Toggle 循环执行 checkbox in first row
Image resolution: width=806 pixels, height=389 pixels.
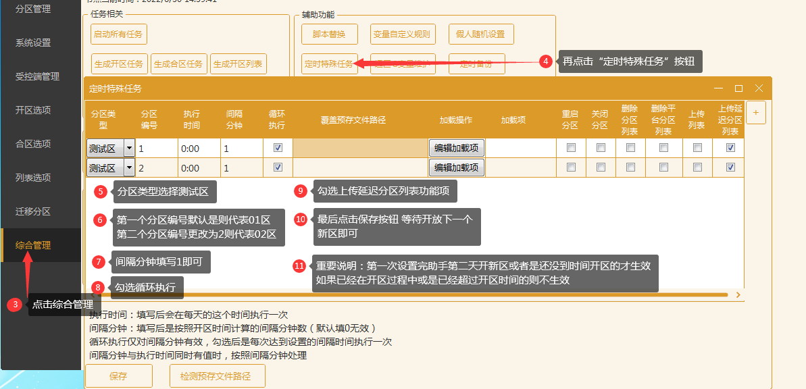click(278, 148)
